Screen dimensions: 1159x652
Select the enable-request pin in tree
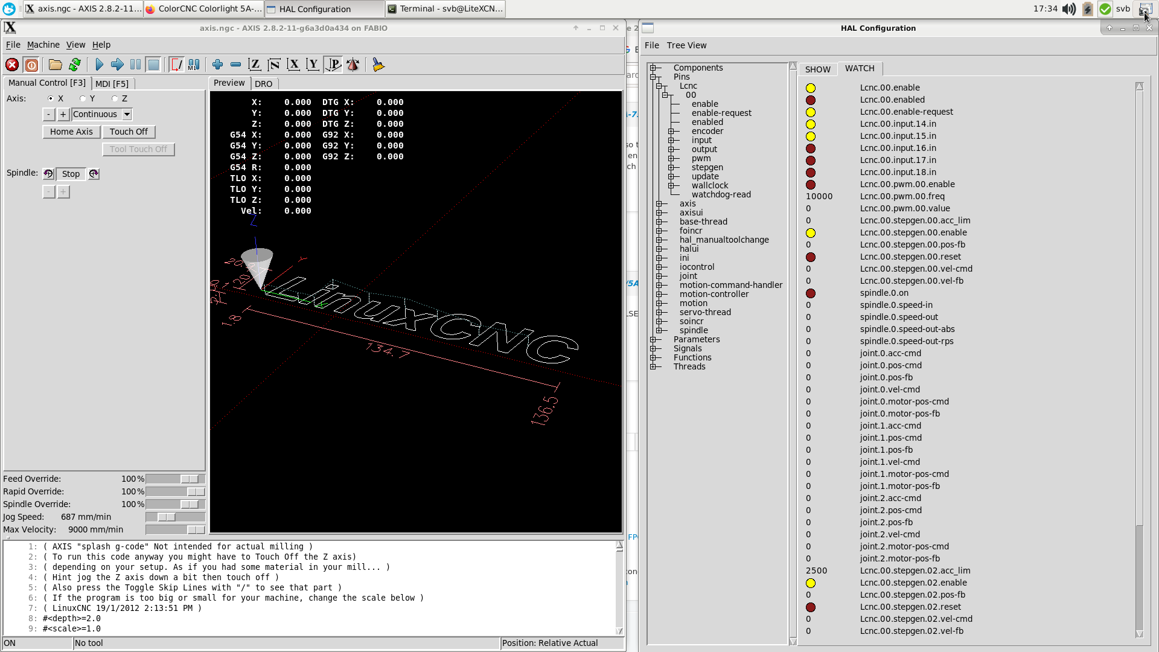(x=721, y=113)
